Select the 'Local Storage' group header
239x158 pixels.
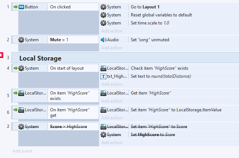coord(40,58)
